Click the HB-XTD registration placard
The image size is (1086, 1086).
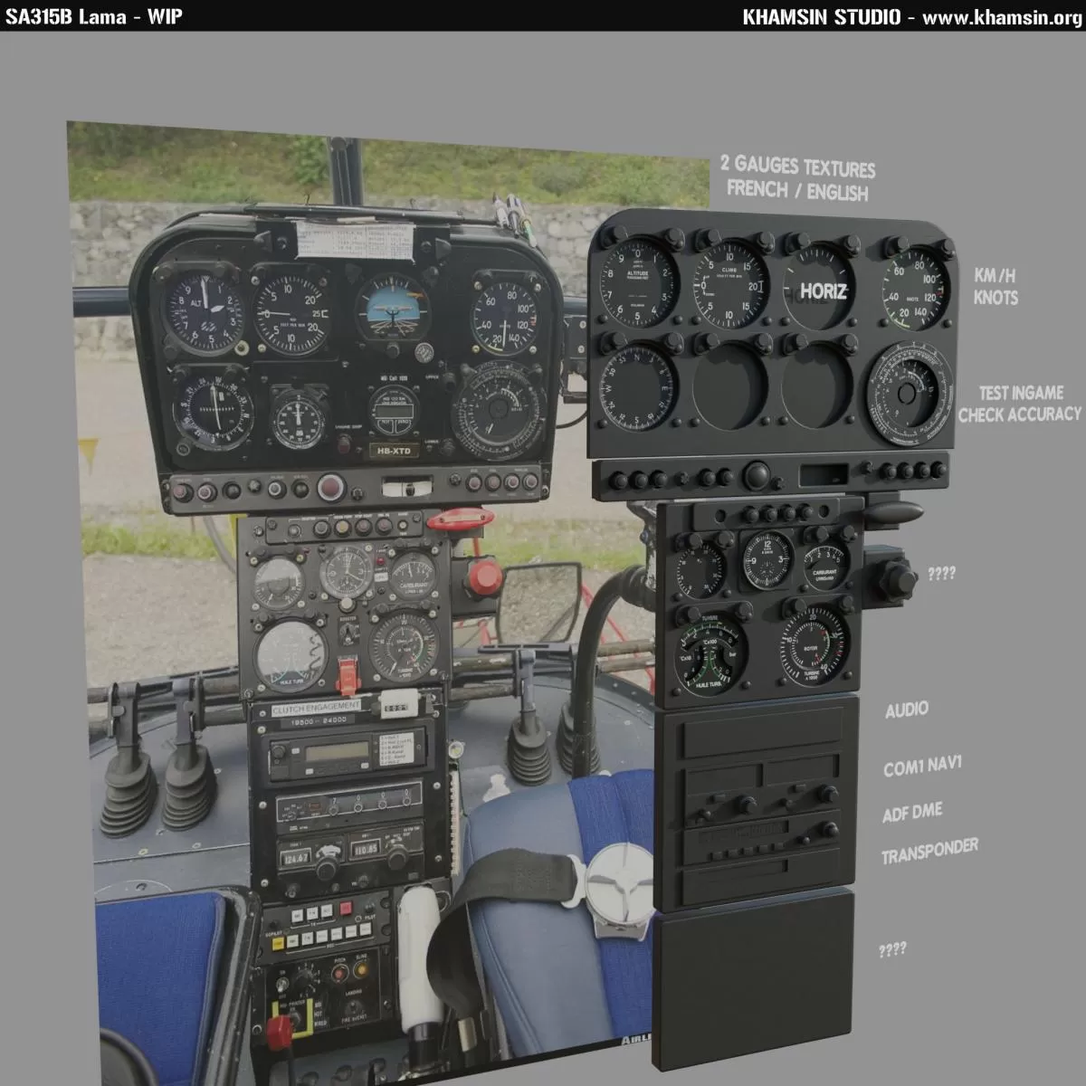394,451
